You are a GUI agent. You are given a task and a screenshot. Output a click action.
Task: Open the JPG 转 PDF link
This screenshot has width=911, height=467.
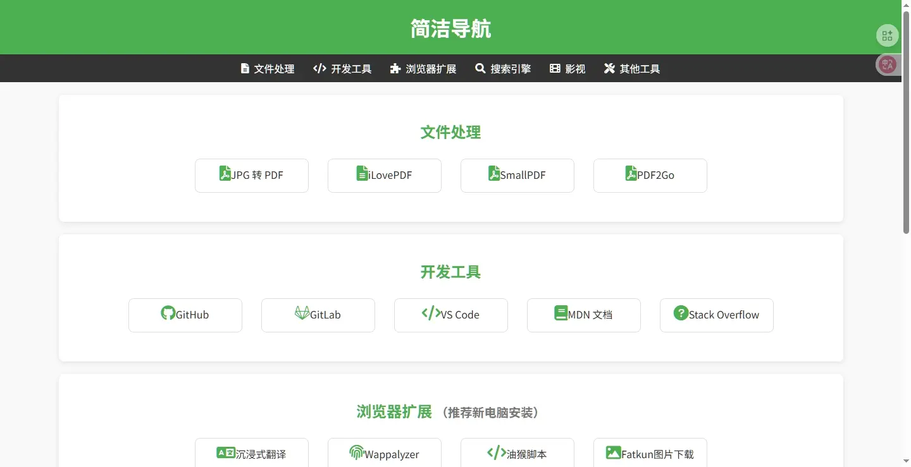click(252, 175)
